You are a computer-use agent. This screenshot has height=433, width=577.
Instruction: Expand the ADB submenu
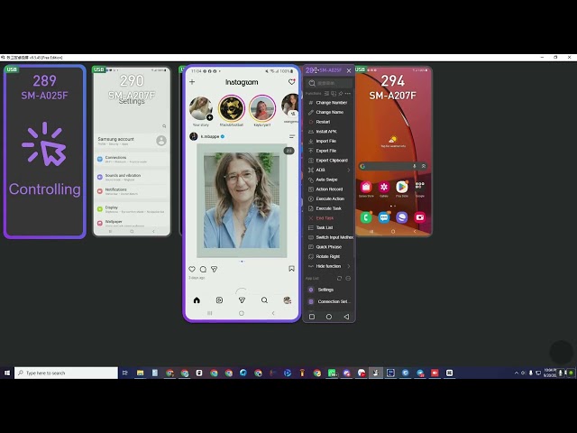[x=327, y=170]
